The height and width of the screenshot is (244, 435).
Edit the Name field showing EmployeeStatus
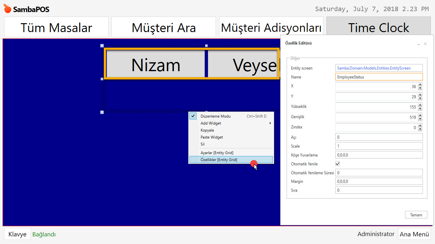click(379, 77)
